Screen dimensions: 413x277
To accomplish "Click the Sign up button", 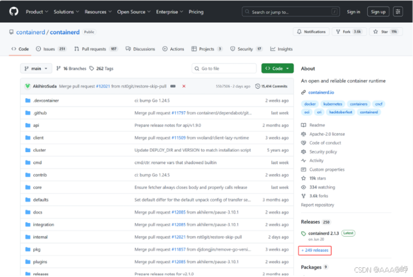I will coord(378,12).
